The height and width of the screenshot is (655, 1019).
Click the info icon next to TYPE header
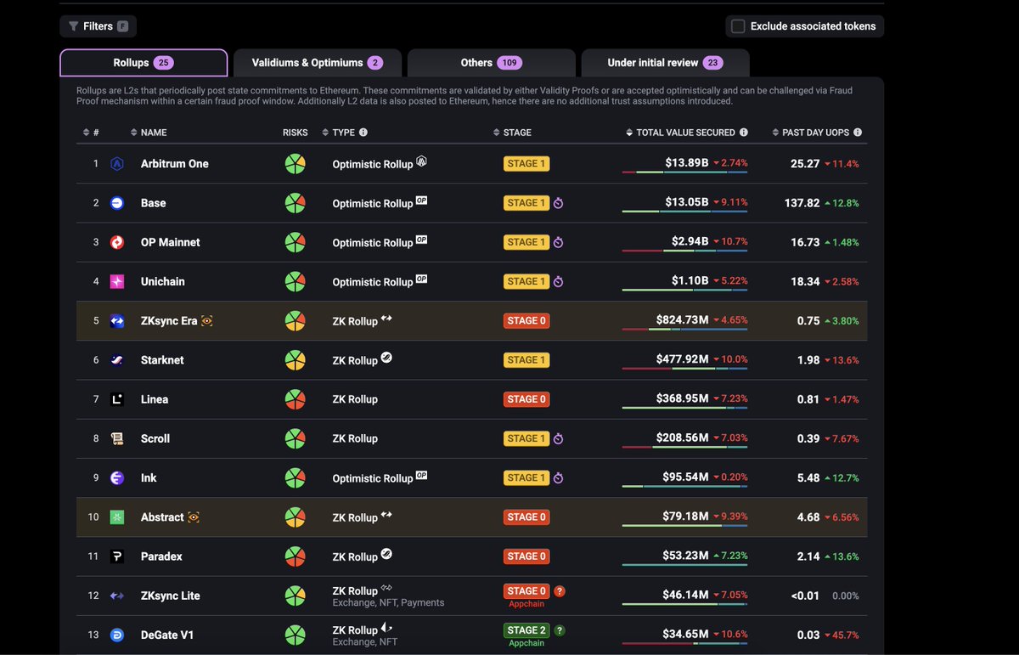pyautogui.click(x=363, y=133)
